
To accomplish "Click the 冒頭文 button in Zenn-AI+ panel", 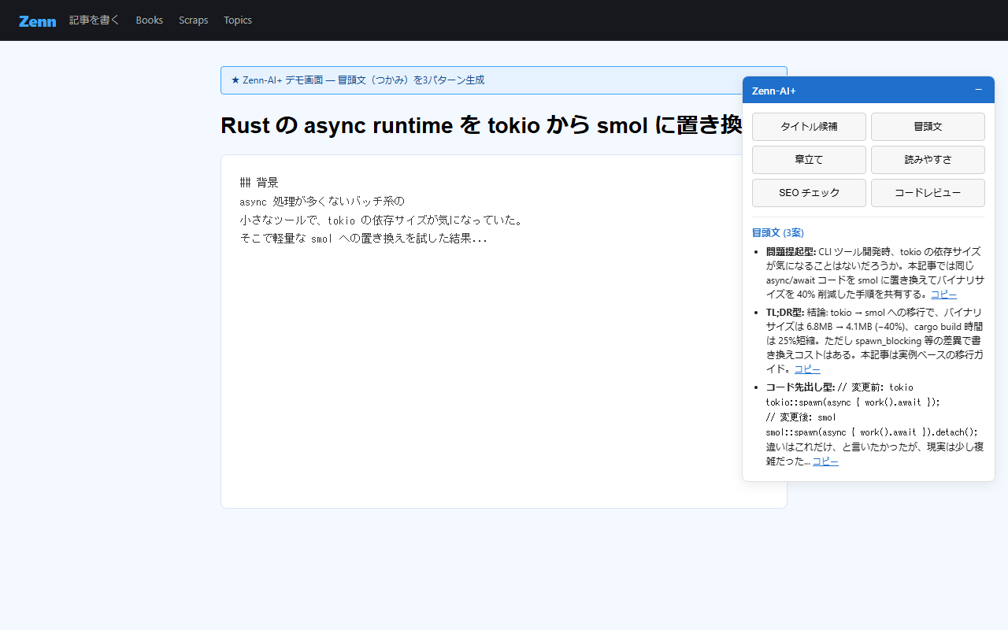I will pyautogui.click(x=928, y=127).
